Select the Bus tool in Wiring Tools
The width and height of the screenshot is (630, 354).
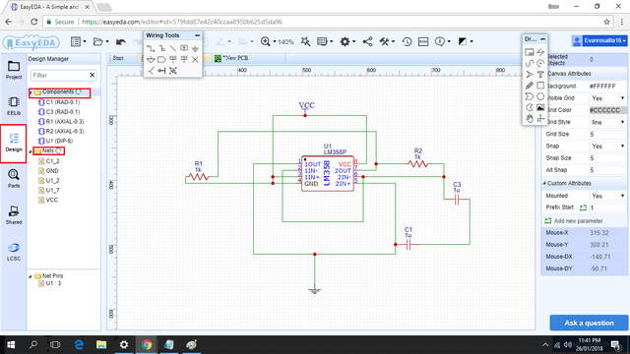click(x=161, y=48)
